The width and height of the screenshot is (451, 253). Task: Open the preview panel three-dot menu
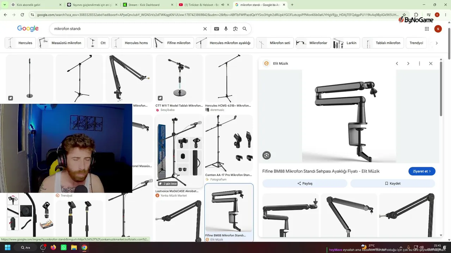pyautogui.click(x=419, y=64)
